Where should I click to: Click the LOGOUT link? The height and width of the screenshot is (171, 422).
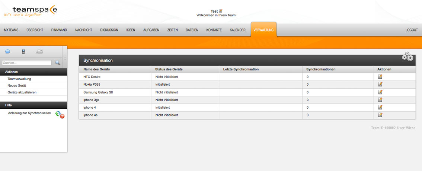412,30
